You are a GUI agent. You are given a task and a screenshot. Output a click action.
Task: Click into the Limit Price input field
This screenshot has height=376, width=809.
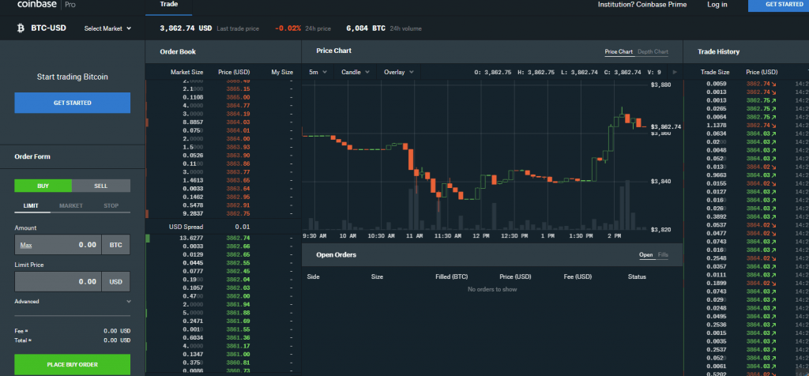point(58,282)
